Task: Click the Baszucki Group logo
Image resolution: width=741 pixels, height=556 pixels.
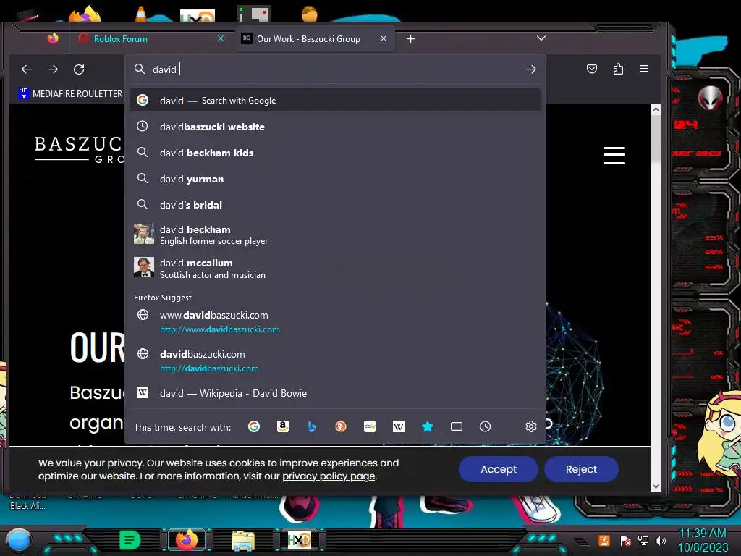Action: (78, 149)
